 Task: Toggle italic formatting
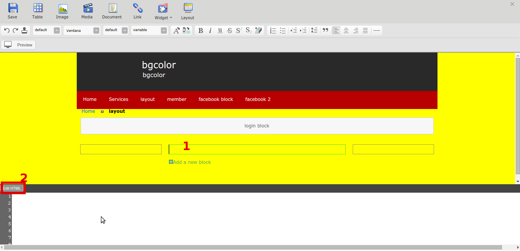(210, 30)
